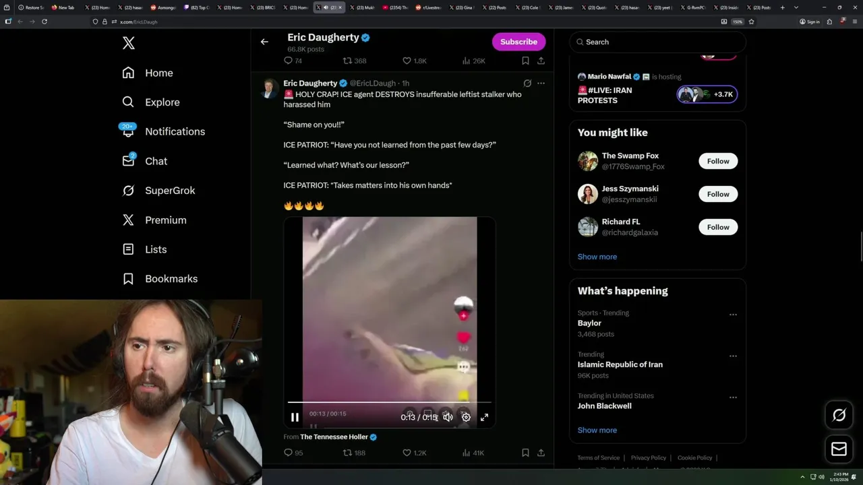
Task: Follow Richard FL
Action: [718, 227]
